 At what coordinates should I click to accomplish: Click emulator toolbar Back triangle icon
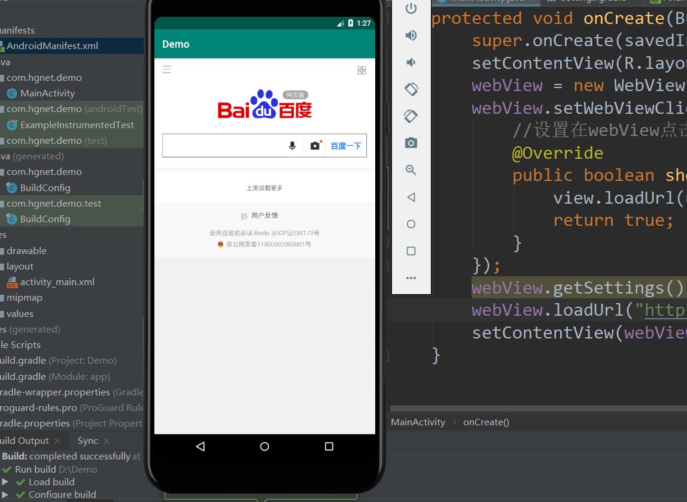click(411, 197)
